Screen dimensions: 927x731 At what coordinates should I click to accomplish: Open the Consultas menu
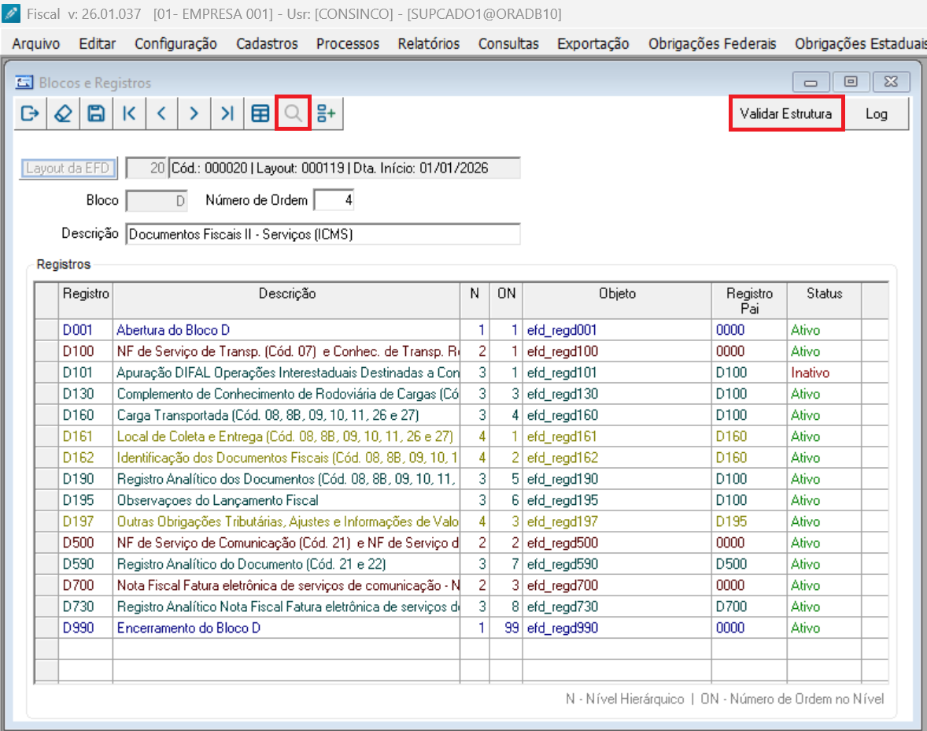[508, 44]
